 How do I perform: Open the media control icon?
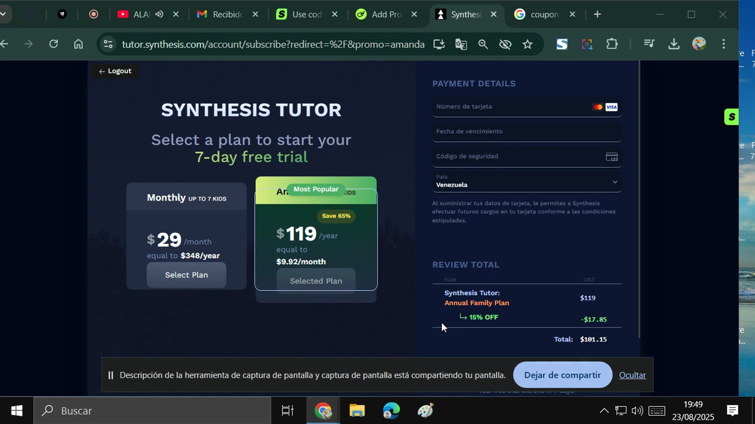pos(649,44)
